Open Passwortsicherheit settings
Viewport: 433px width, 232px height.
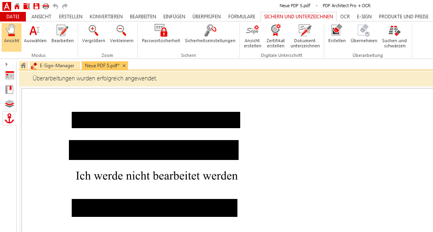161,34
